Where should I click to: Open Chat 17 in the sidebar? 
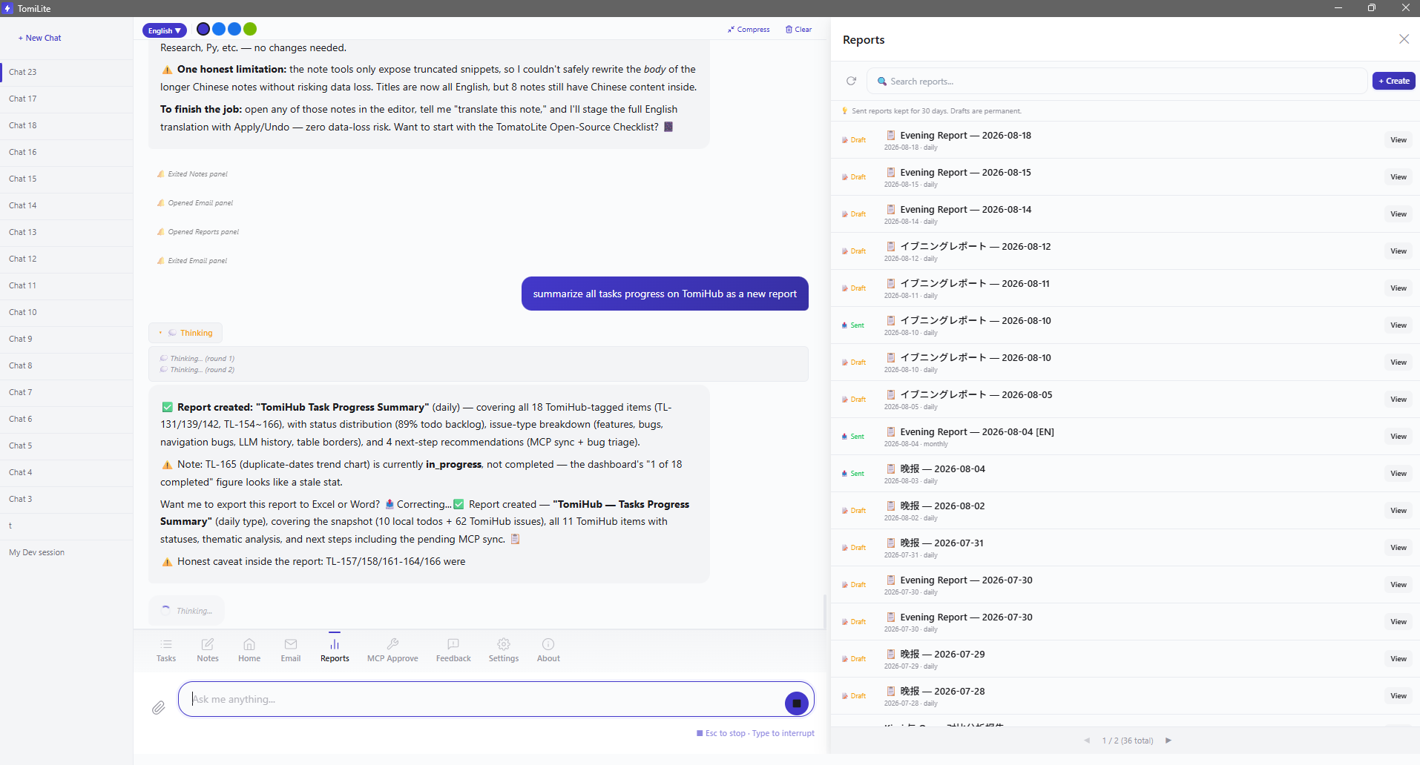point(67,99)
